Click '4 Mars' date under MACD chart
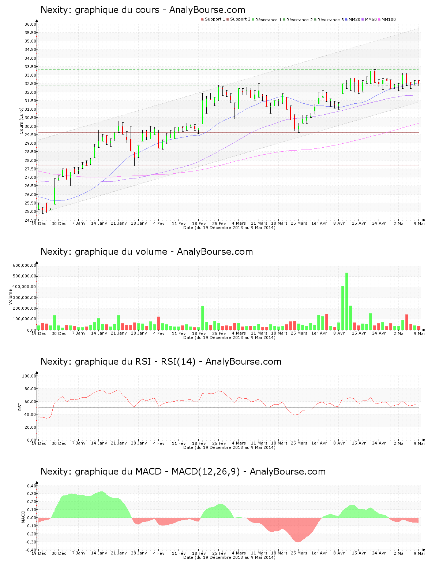439x568 pixels. pyautogui.click(x=239, y=553)
